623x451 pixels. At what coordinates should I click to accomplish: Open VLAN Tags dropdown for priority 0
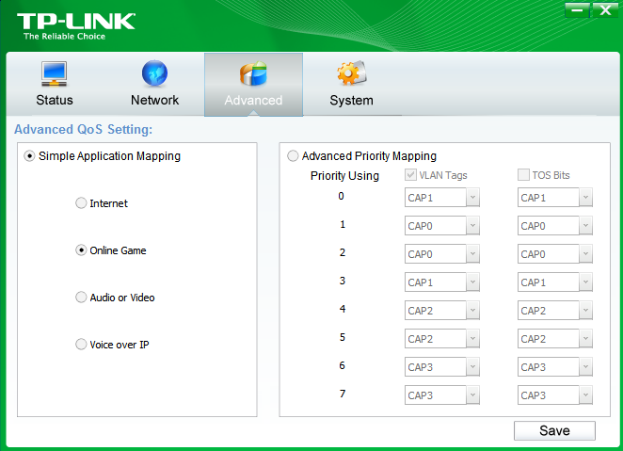pyautogui.click(x=441, y=198)
